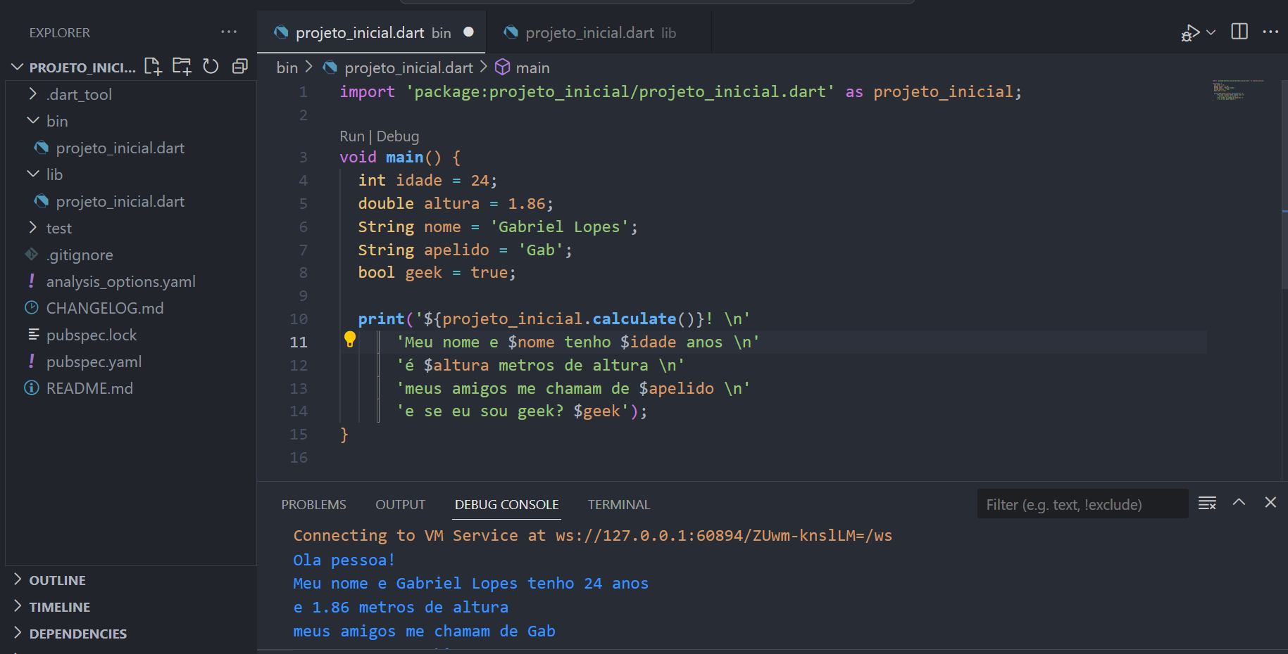Open the OUTPUT panel tab

point(400,504)
